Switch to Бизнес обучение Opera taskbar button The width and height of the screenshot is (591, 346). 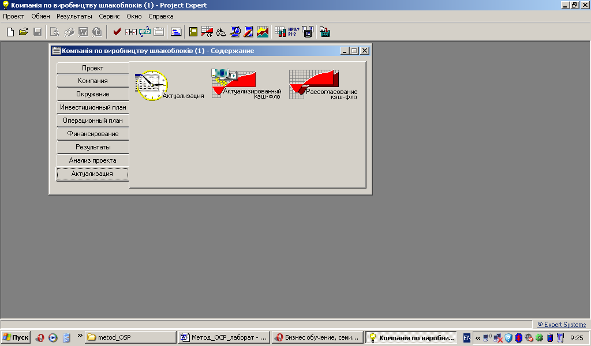pyautogui.click(x=317, y=337)
